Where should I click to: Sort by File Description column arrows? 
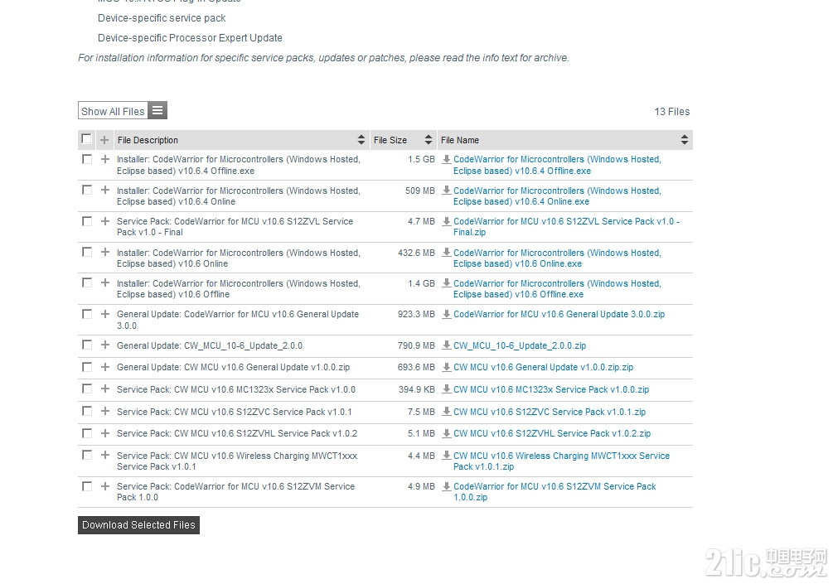[361, 140]
